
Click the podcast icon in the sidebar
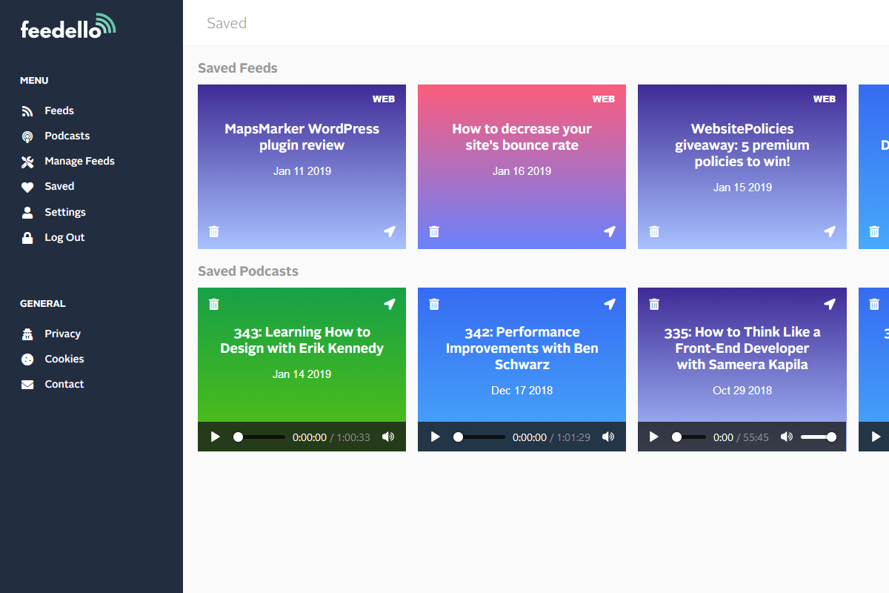click(x=27, y=136)
